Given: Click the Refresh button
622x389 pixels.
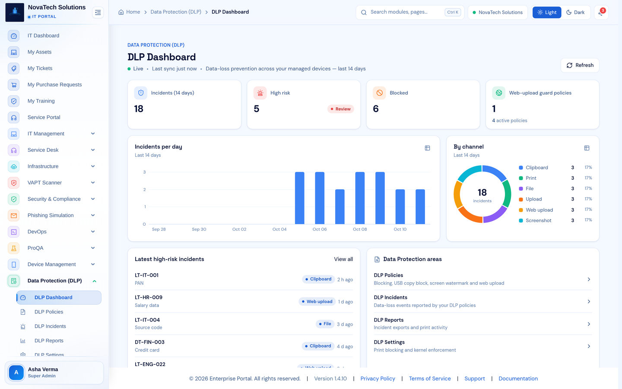Looking at the screenshot, I should pos(580,65).
